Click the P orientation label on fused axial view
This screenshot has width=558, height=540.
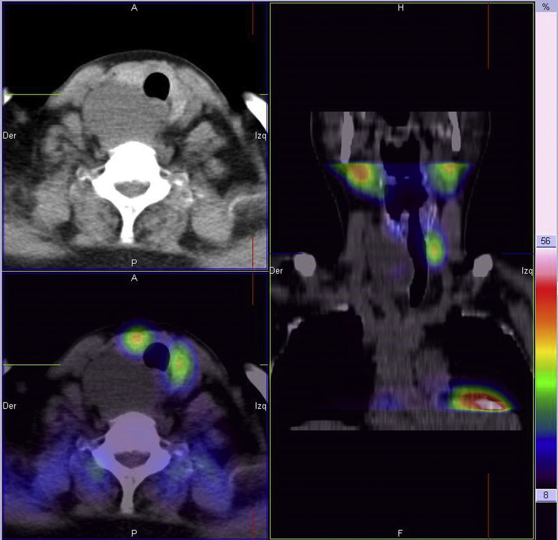(134, 533)
